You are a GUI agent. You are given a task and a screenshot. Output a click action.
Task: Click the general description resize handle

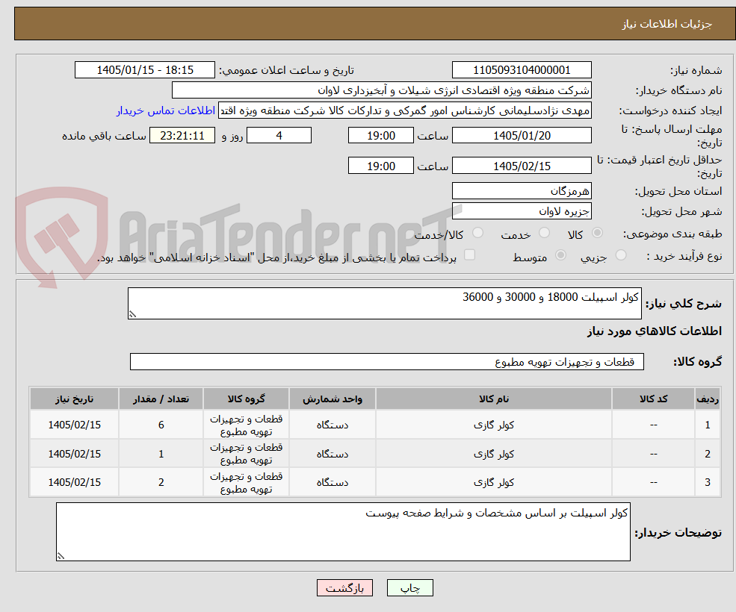point(132,315)
